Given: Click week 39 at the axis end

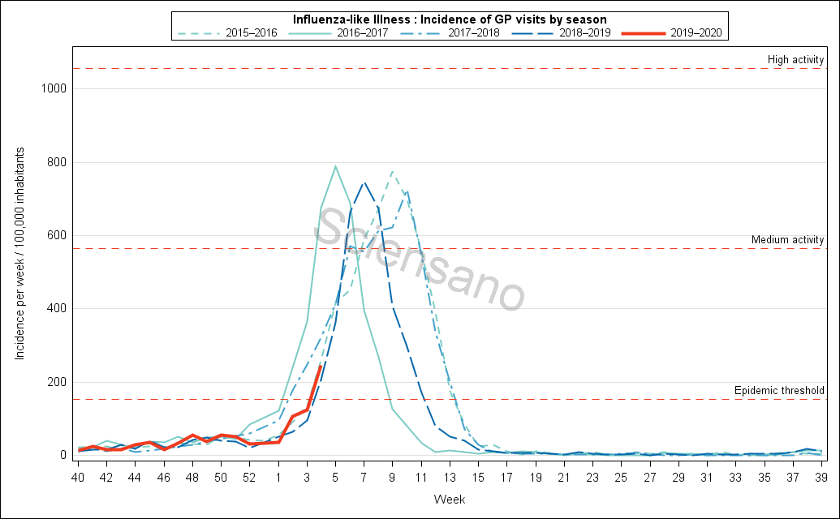Looking at the screenshot, I should pyautogui.click(x=821, y=477).
